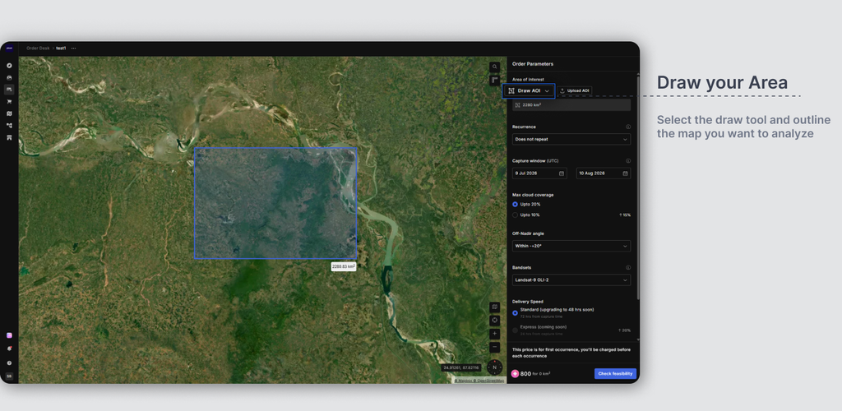Open the Bandsets dropdown Landsat-9 OLI-2
The height and width of the screenshot is (411, 842).
coord(571,280)
